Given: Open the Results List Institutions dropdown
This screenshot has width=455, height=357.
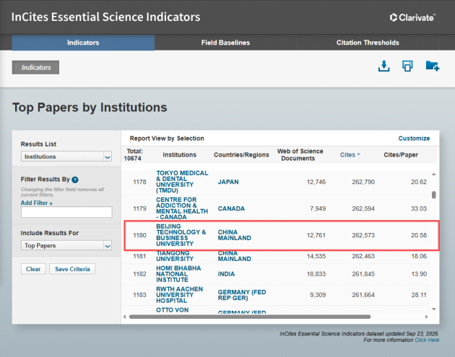Looking at the screenshot, I should [x=66, y=157].
